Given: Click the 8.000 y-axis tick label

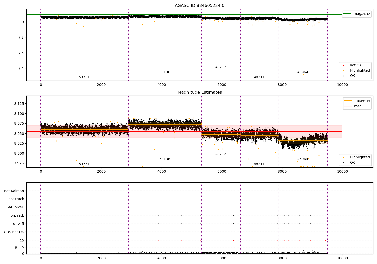Looking at the screenshot, I should tap(19, 153).
